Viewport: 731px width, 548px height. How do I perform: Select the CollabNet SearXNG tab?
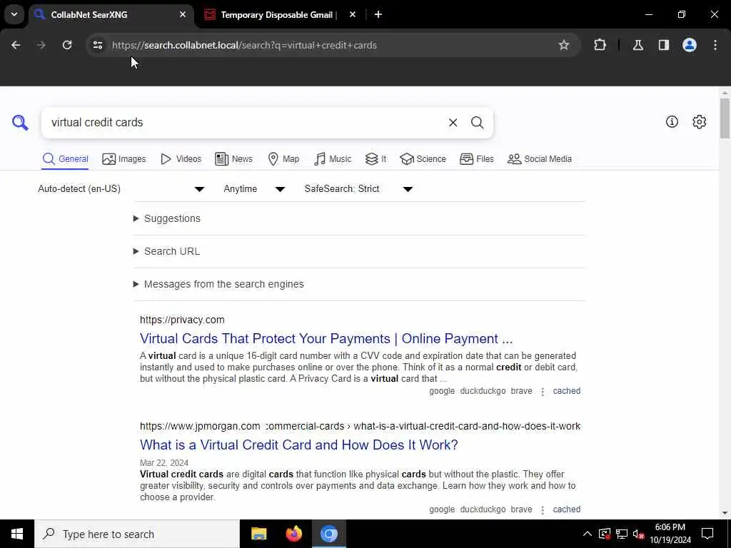112,15
